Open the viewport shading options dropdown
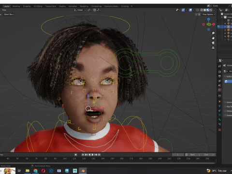Viewport: 232px width, 174px height. 214,10
